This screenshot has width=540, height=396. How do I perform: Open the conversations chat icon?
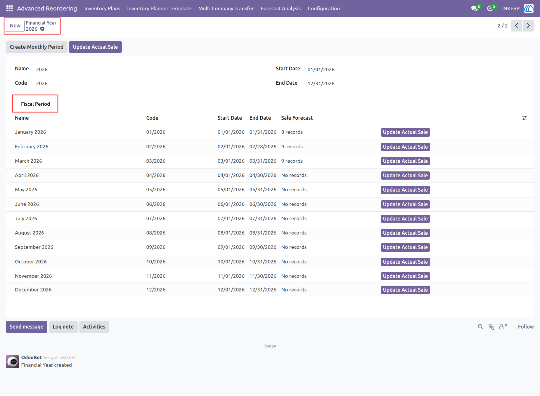pyautogui.click(x=474, y=8)
